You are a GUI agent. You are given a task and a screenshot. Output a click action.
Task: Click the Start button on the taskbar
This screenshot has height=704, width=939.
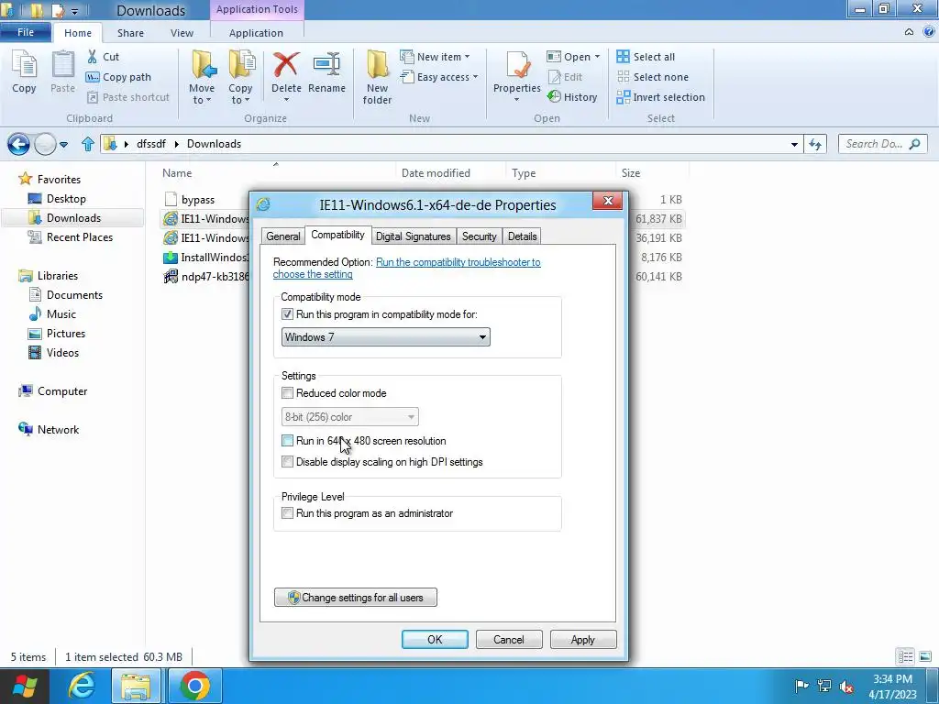click(25, 686)
